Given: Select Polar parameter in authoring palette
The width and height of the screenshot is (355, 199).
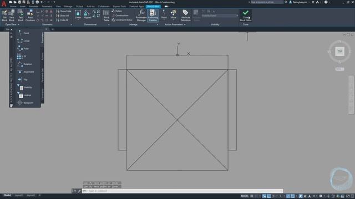Looking at the screenshot, I should pyautogui.click(x=23, y=49).
